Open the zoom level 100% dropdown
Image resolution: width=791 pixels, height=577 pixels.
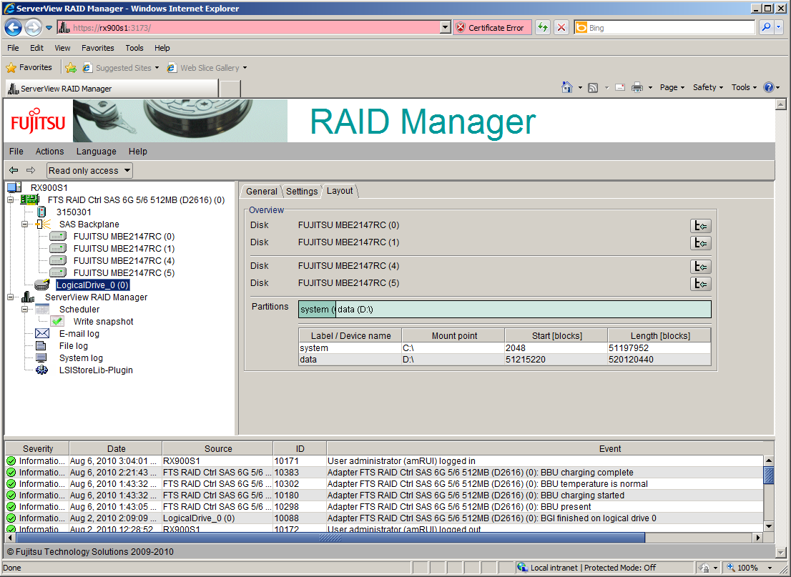tap(770, 568)
